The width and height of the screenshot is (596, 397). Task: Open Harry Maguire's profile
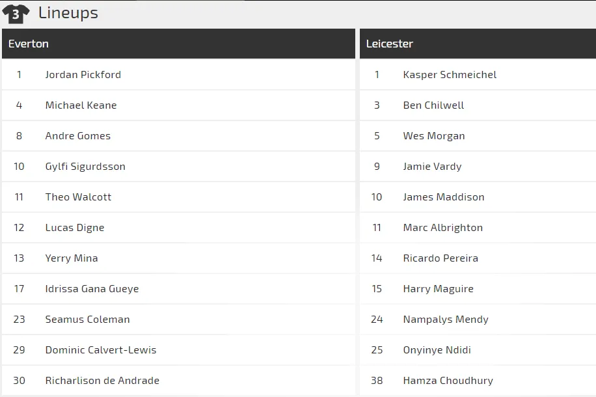tap(438, 289)
